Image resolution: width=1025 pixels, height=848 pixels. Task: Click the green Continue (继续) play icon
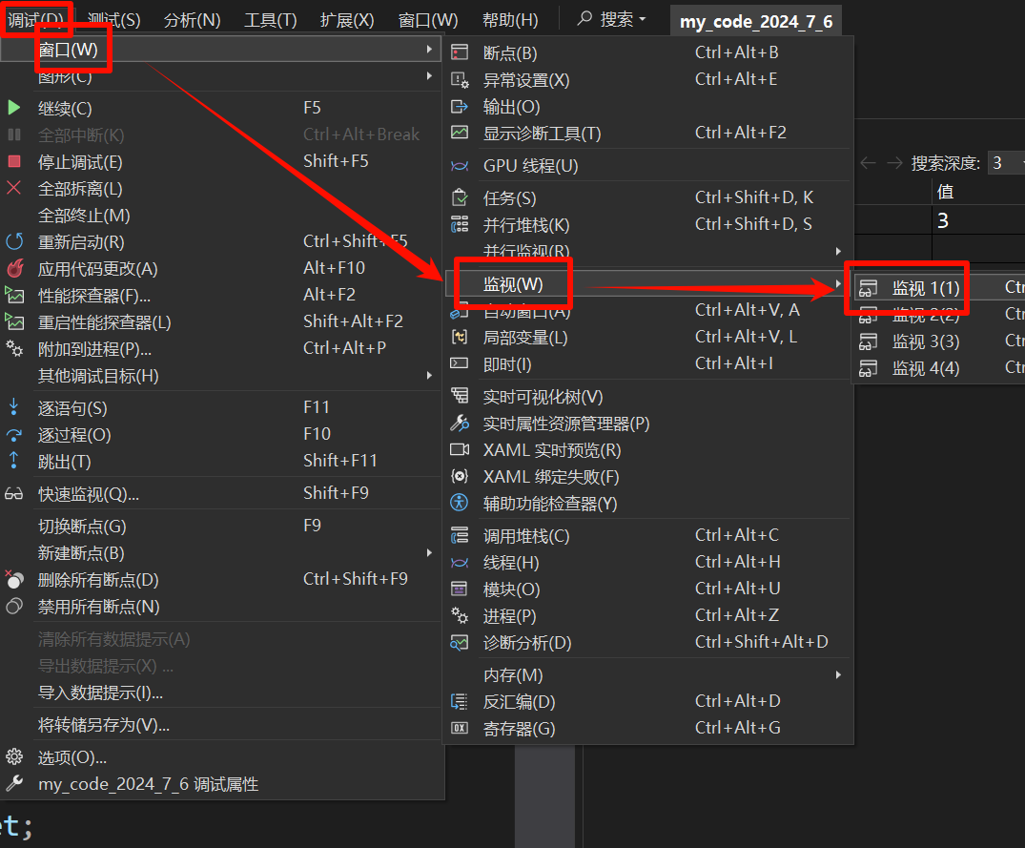[14, 109]
